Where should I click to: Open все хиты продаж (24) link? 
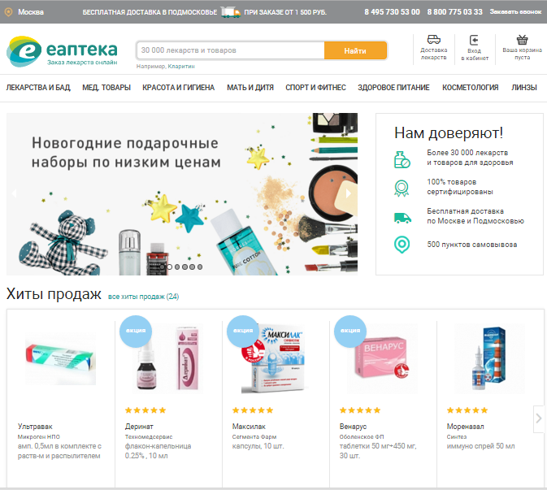pyautogui.click(x=143, y=297)
